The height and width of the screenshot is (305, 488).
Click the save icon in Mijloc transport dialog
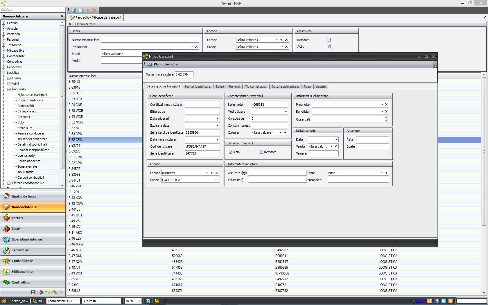coord(150,64)
